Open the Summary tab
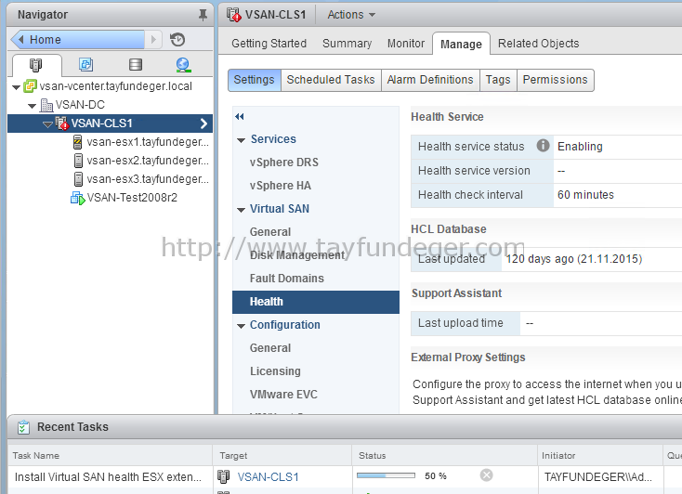The image size is (682, 494). click(x=347, y=44)
